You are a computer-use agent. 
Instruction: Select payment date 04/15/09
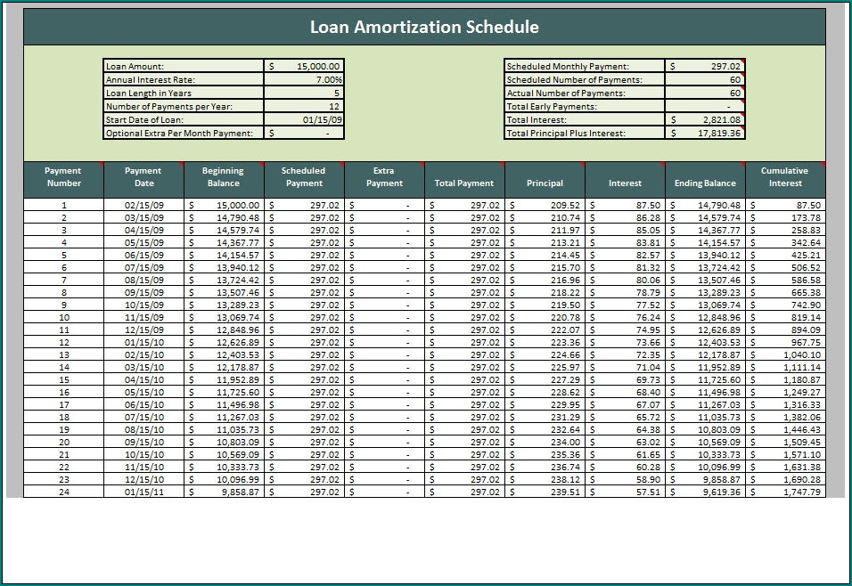point(144,231)
